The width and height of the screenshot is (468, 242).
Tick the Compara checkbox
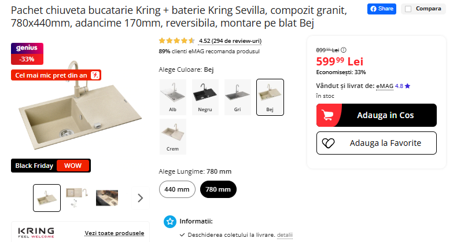click(408, 9)
